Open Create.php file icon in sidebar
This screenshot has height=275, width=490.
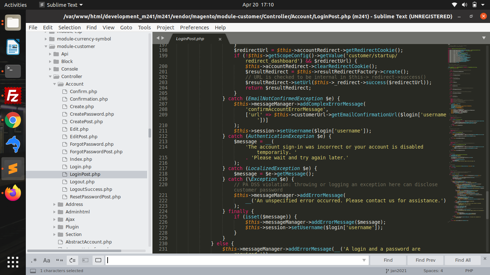(x=65, y=107)
